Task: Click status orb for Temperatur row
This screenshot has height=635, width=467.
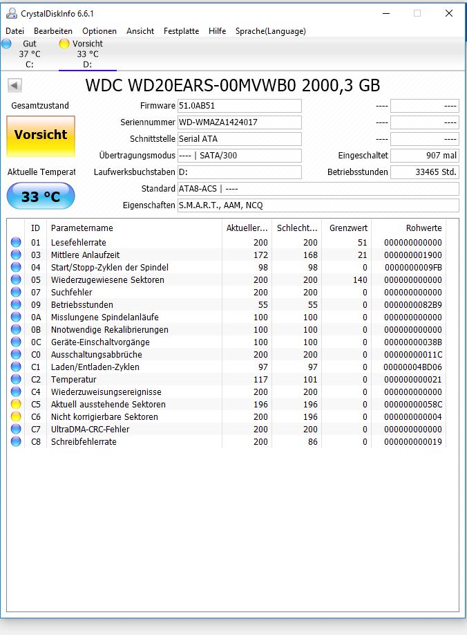Action: tap(16, 380)
